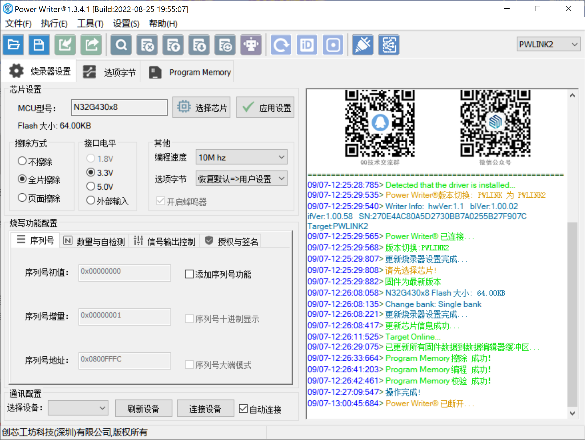This screenshot has width=585, height=440.
Task: Click the green export share icon
Action: (91, 45)
